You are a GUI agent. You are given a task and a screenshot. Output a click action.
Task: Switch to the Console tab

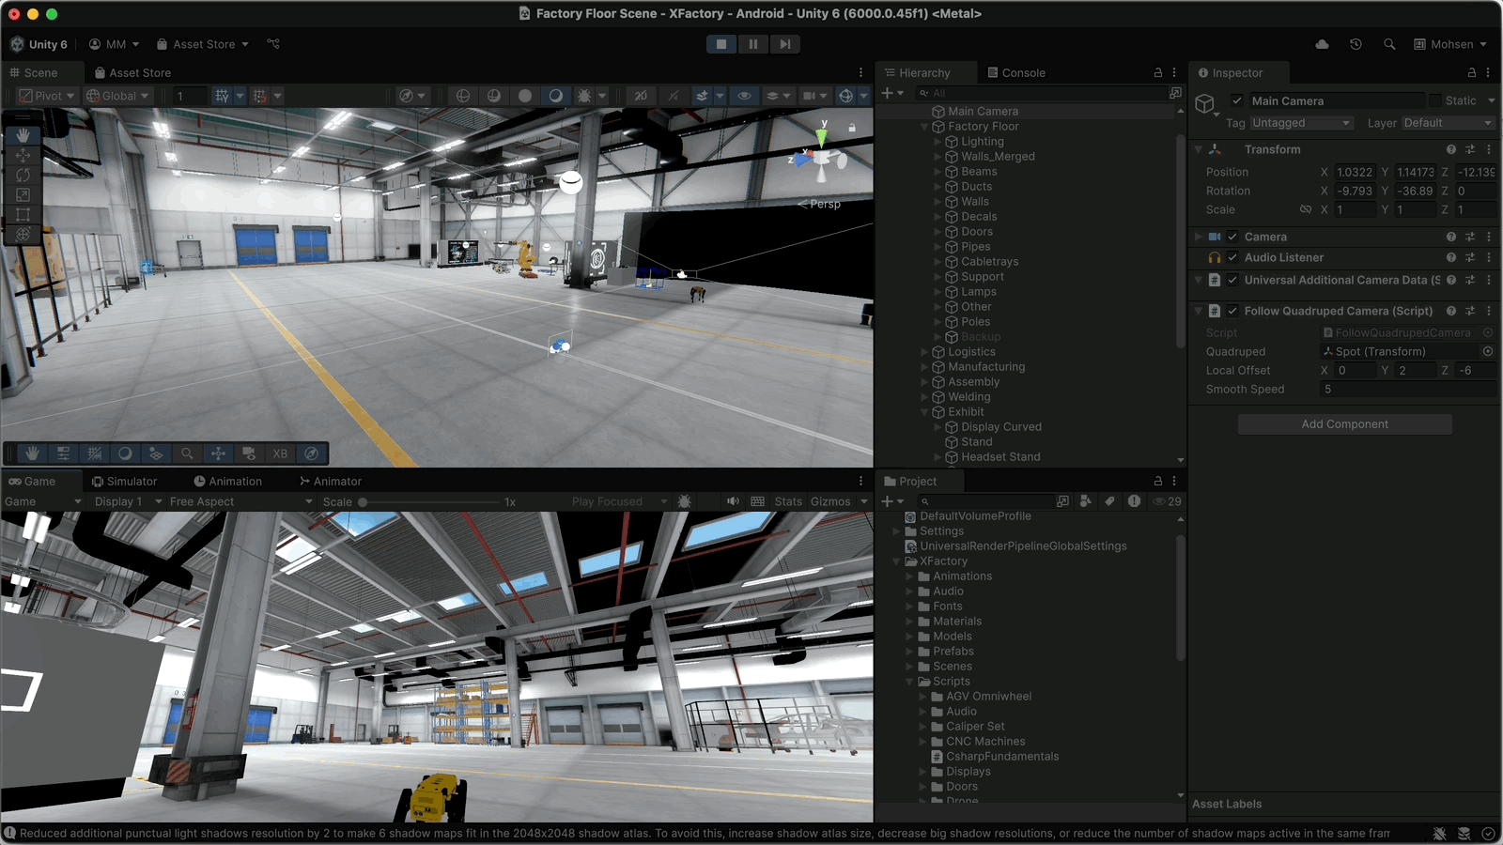[x=1015, y=72]
